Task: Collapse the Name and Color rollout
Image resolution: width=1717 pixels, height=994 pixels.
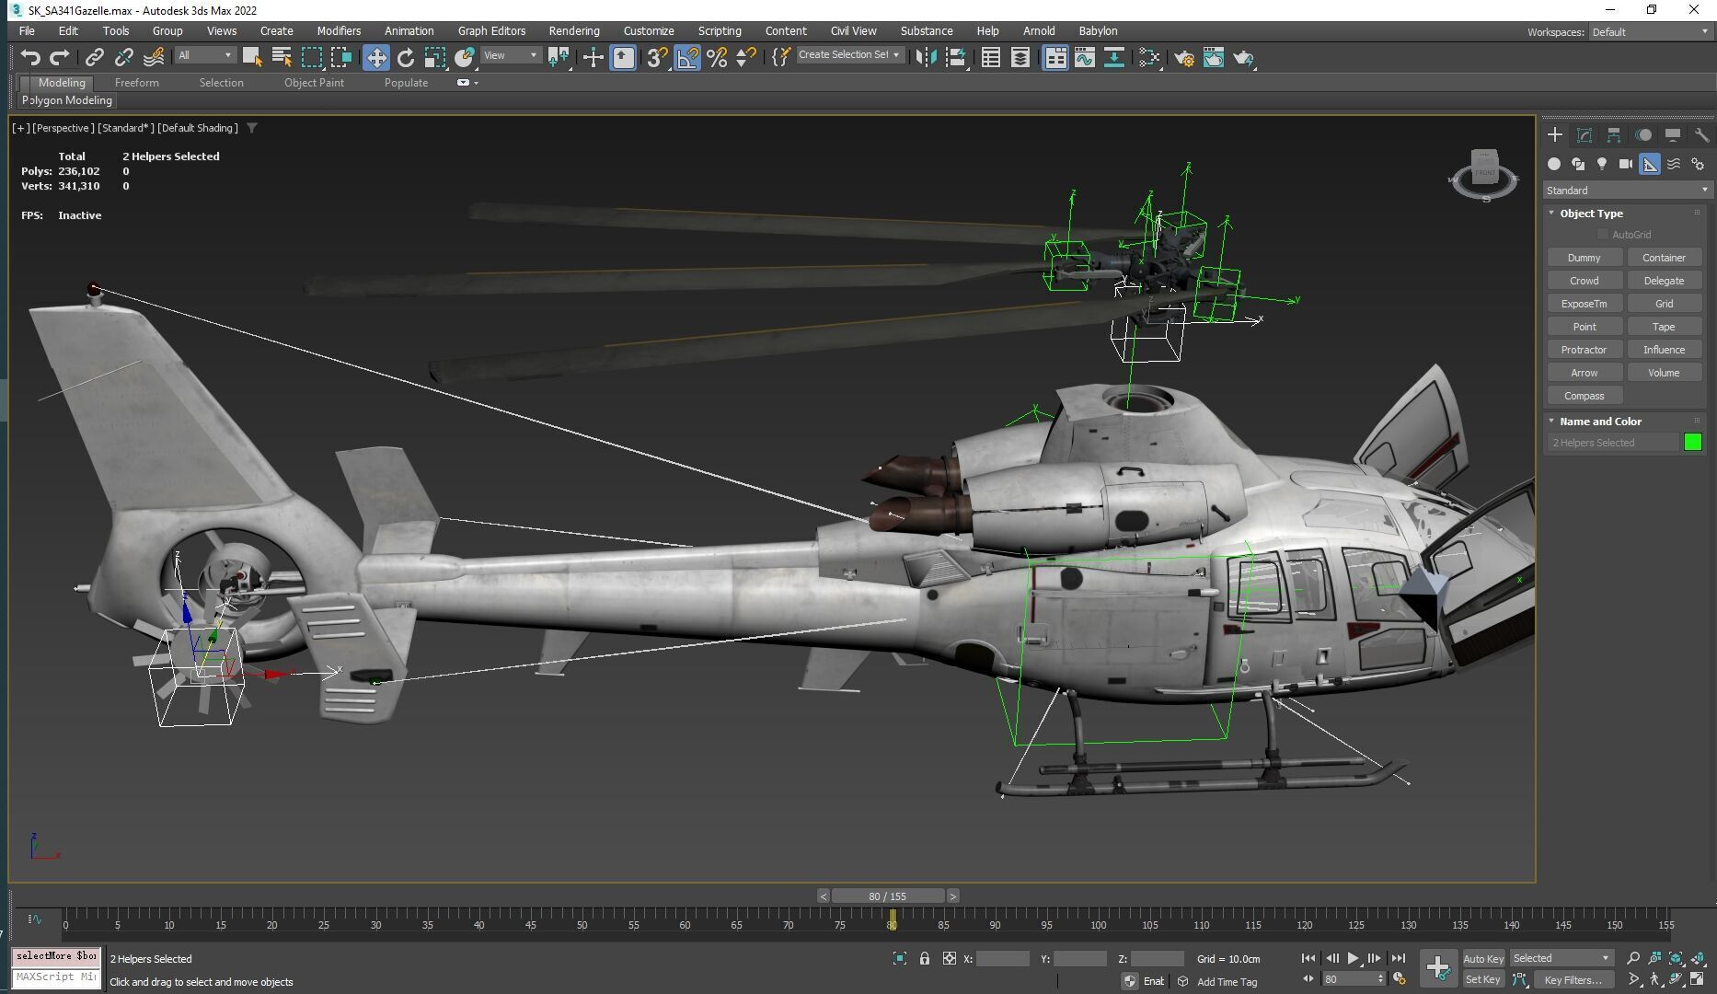Action: pyautogui.click(x=1551, y=421)
